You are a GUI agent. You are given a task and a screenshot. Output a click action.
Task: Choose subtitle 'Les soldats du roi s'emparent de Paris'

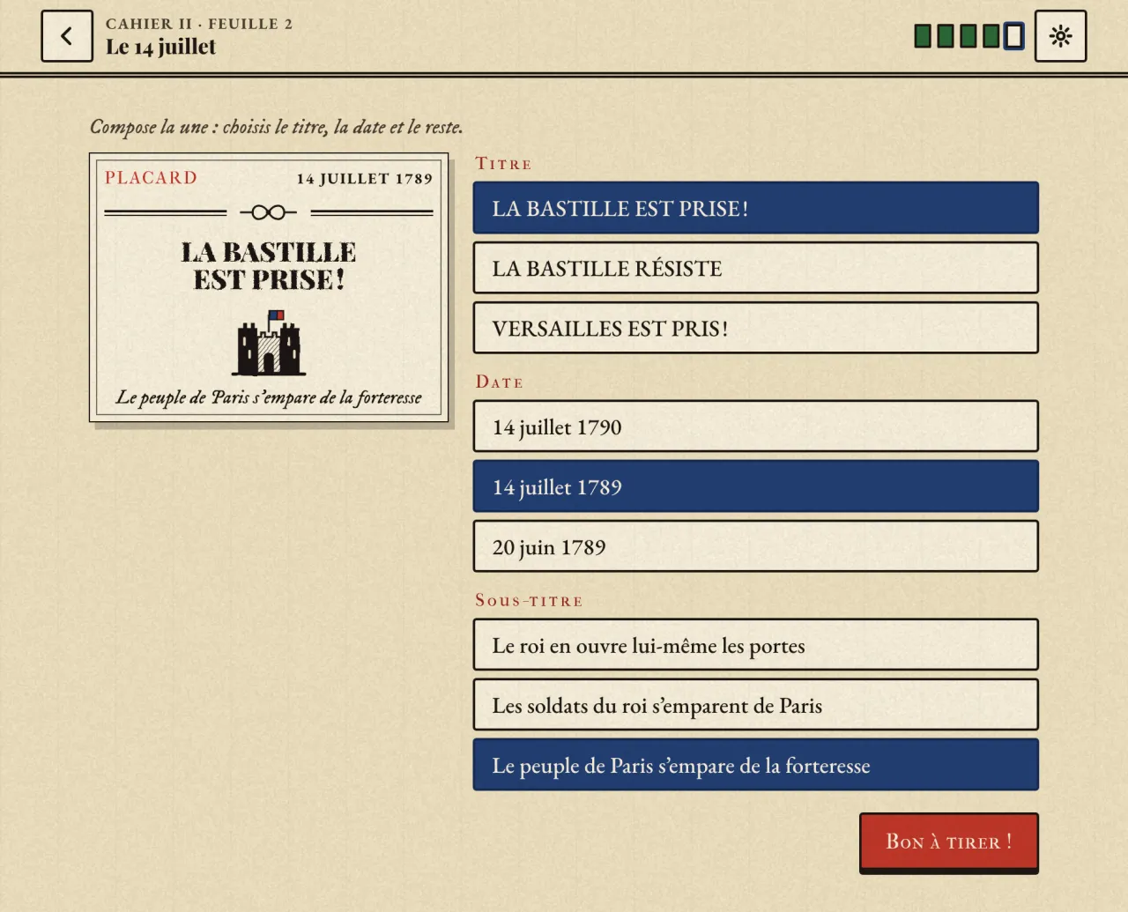tap(755, 705)
